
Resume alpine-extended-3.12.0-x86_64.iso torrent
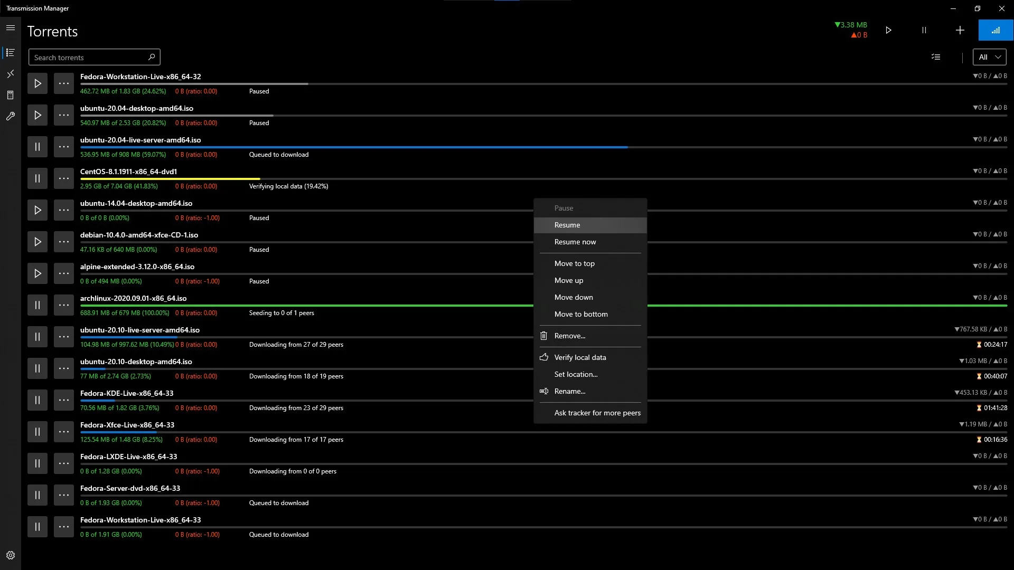pos(37,273)
